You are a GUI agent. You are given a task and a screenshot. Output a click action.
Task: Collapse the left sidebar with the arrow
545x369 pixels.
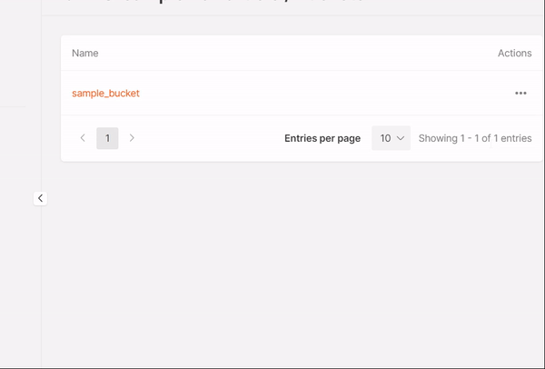(x=40, y=198)
